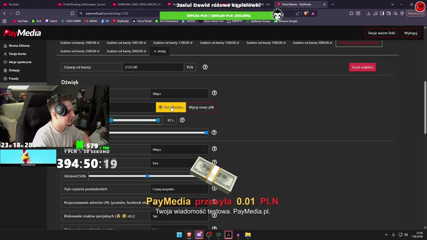
Task: Select the Szablon od kwoty 1001.00 zł tab
Action: point(126,43)
